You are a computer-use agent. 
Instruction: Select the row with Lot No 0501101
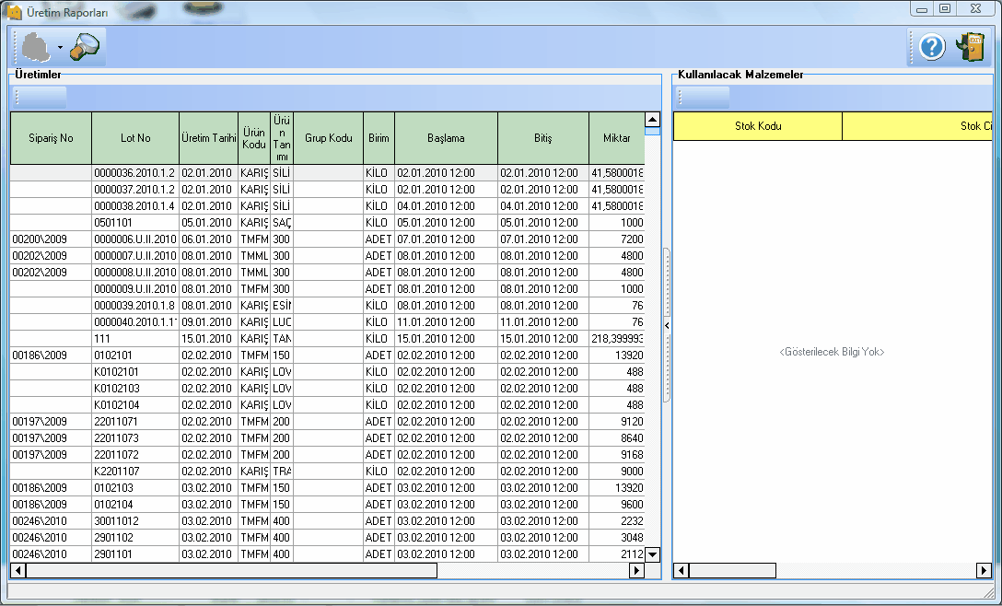pos(327,223)
